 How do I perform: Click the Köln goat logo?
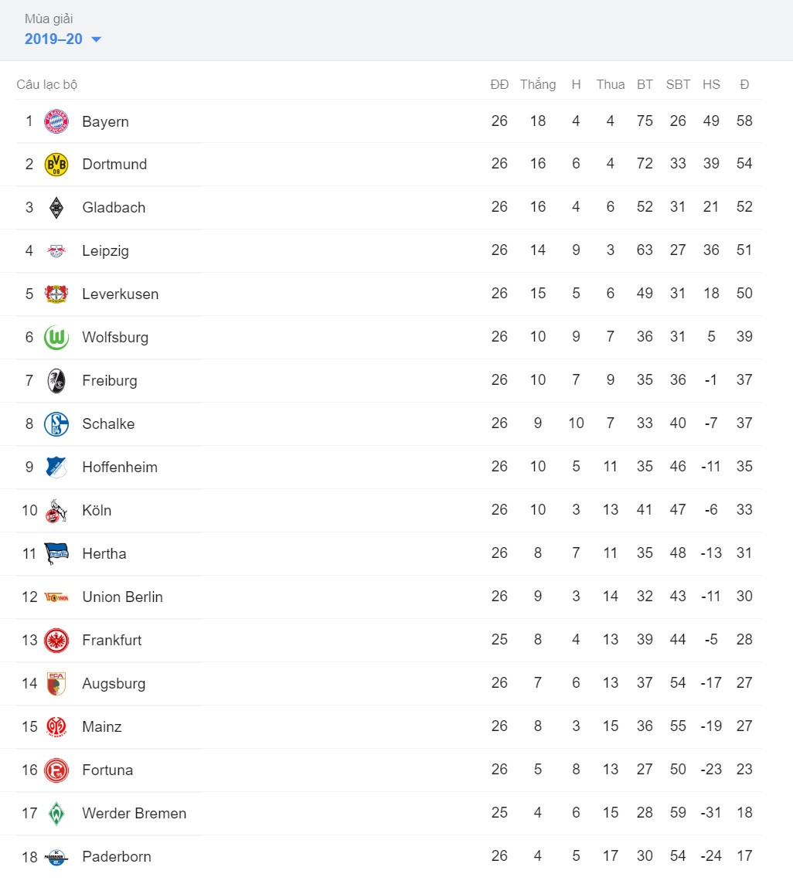(x=56, y=510)
